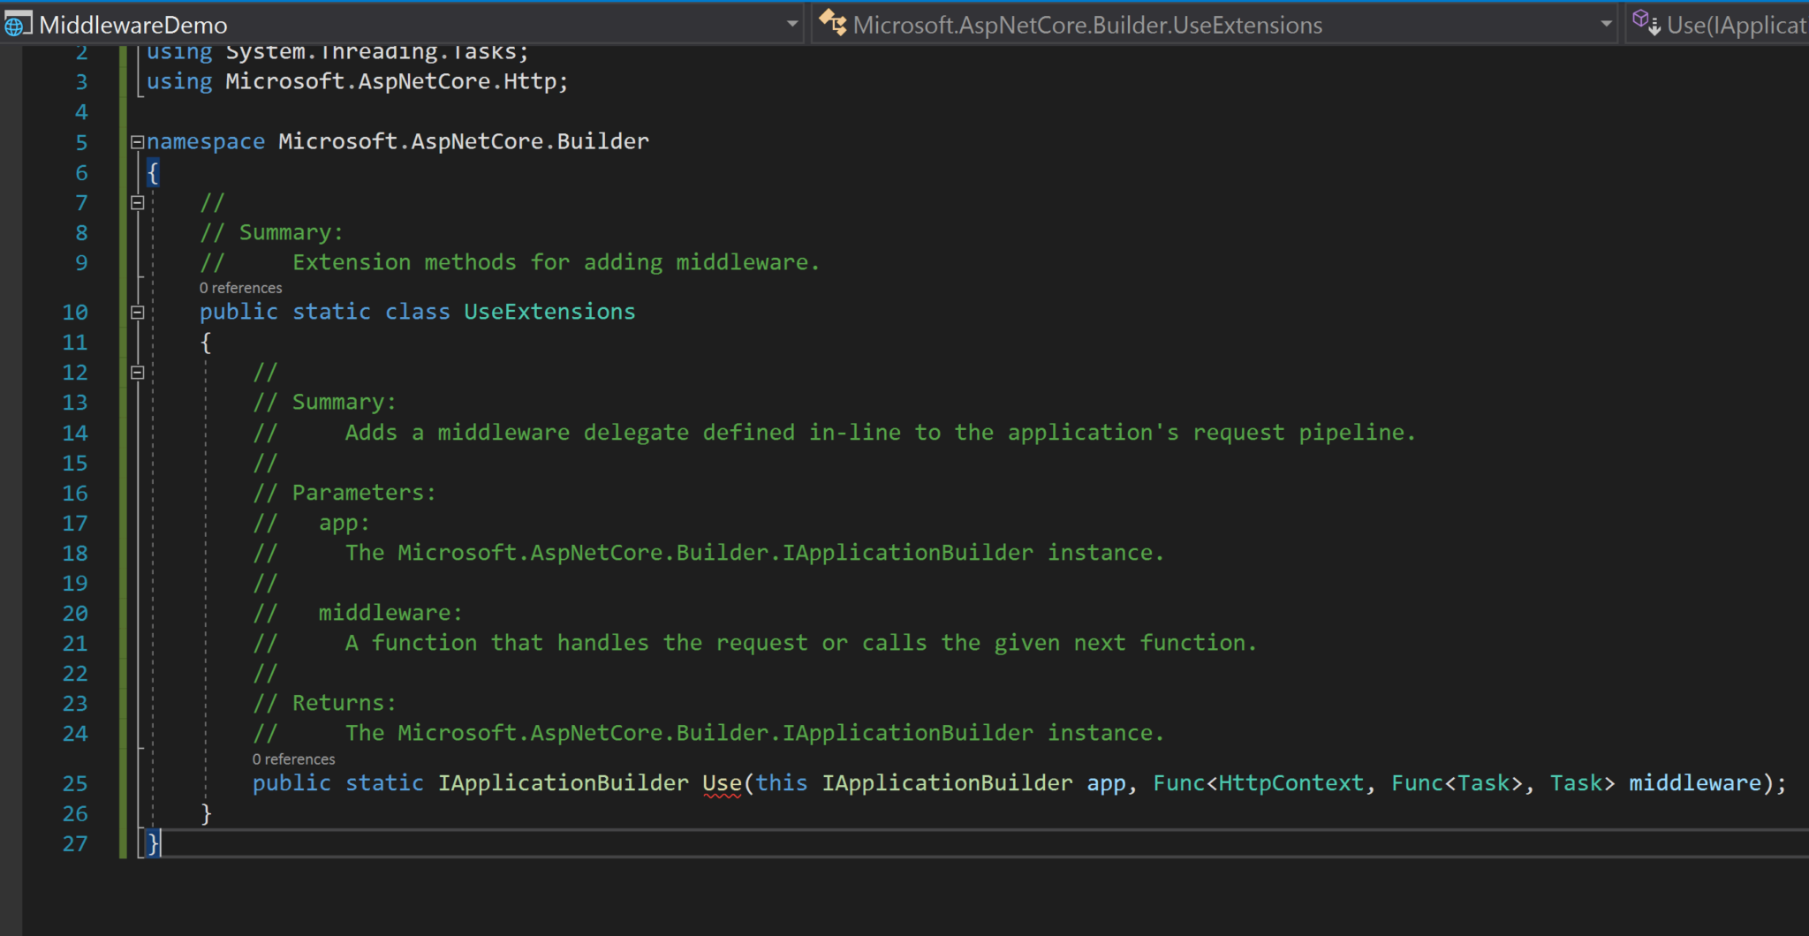Click the UseExtensions class icon in navigation bar

834,24
